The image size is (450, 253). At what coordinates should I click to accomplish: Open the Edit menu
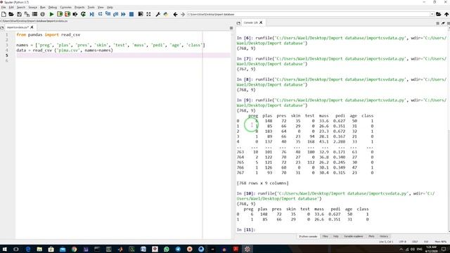(11, 7)
